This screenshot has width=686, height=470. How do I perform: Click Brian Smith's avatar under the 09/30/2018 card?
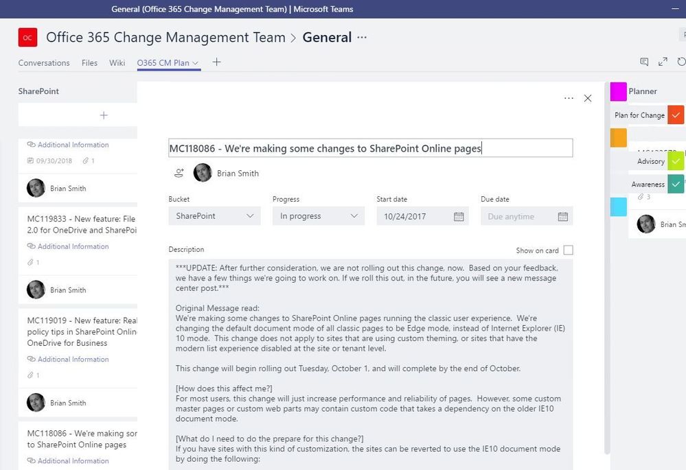click(36, 188)
